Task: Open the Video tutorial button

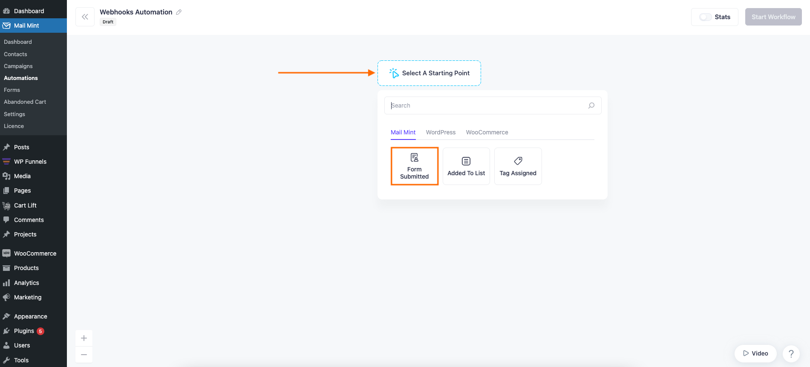Action: click(755, 353)
